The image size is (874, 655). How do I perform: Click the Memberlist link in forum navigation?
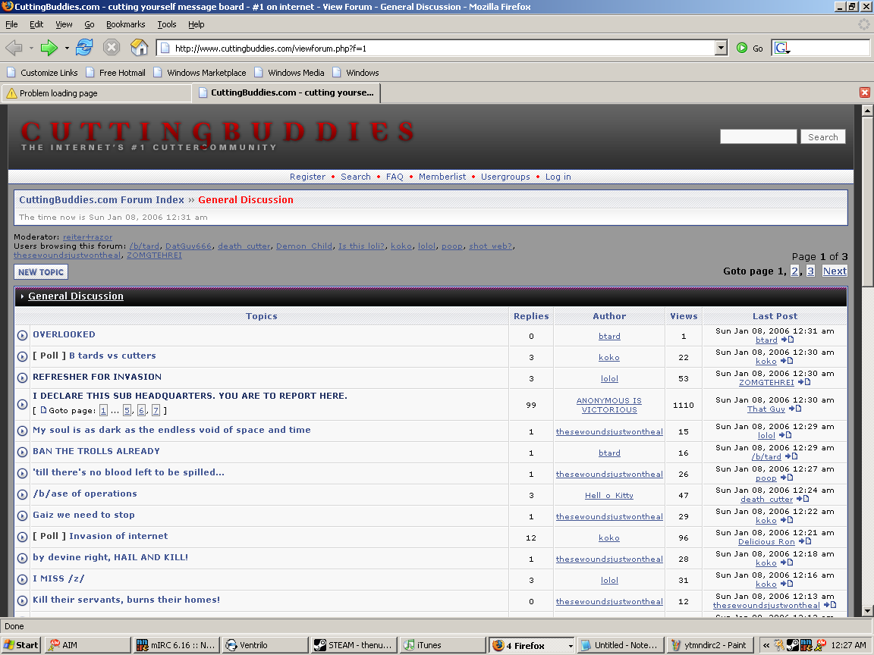(442, 177)
